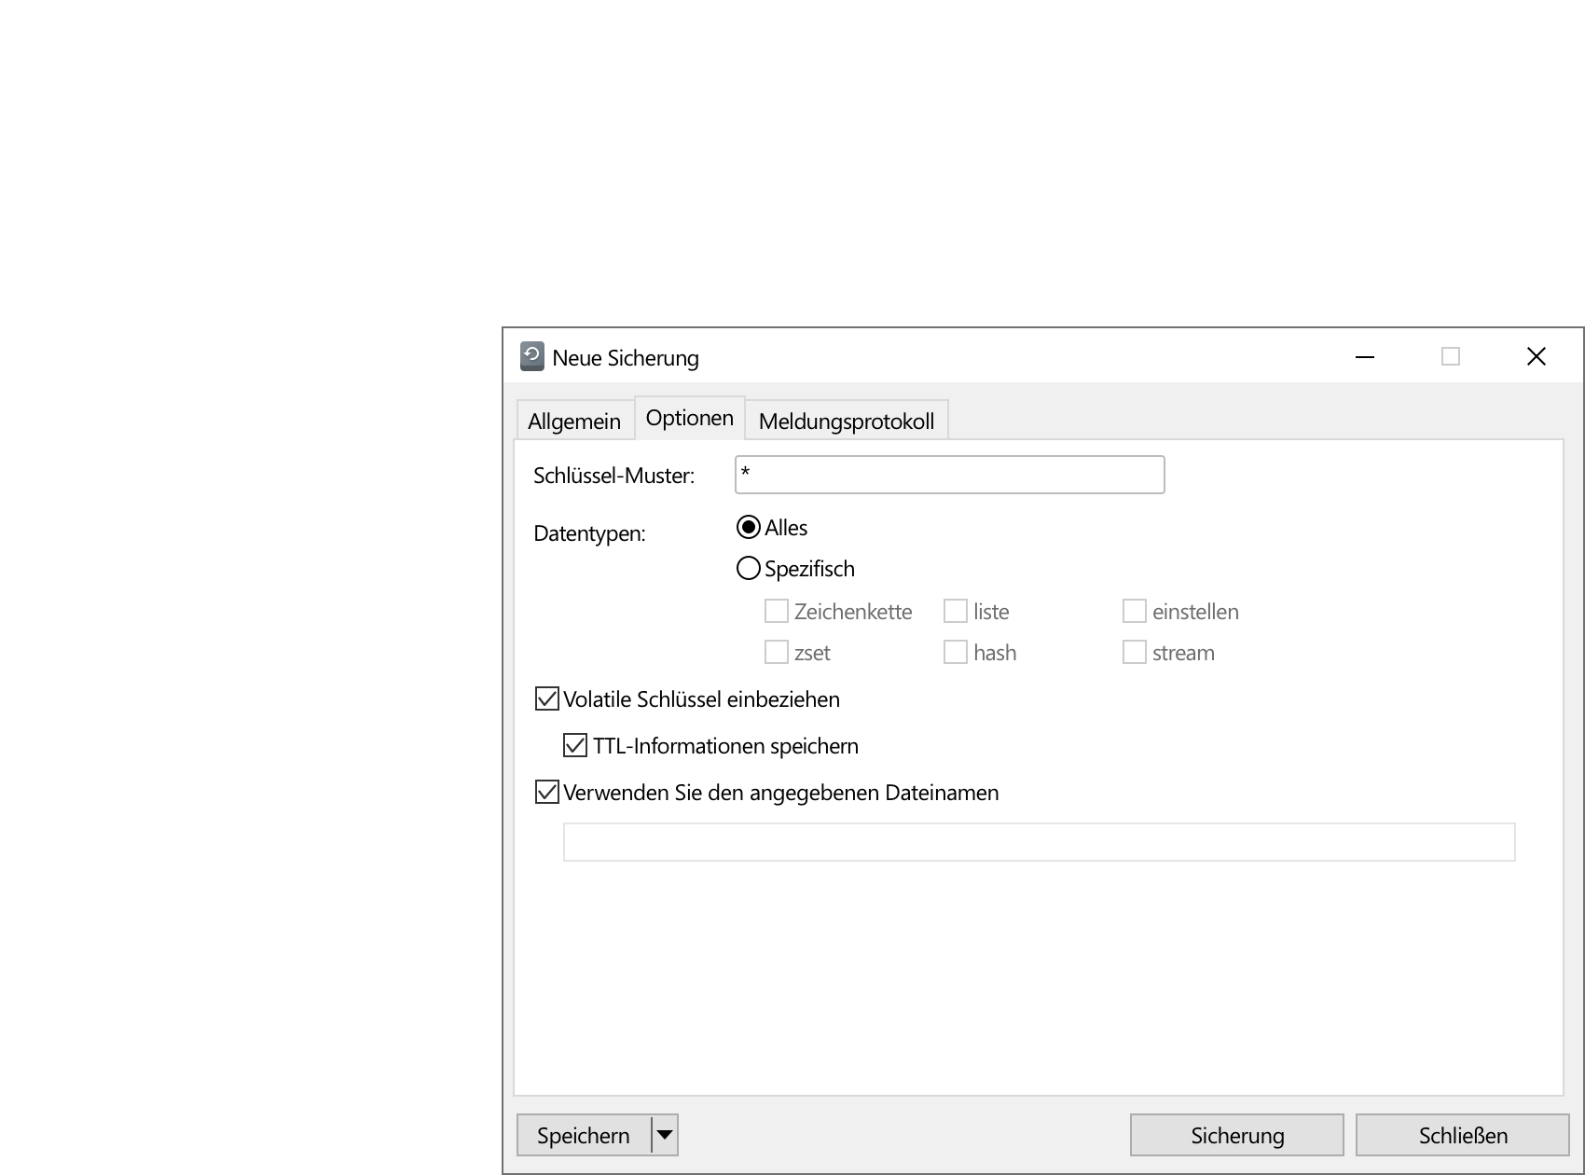Click the Schlüssel-Muster input field
Image resolution: width=1585 pixels, height=1175 pixels.
tap(950, 475)
